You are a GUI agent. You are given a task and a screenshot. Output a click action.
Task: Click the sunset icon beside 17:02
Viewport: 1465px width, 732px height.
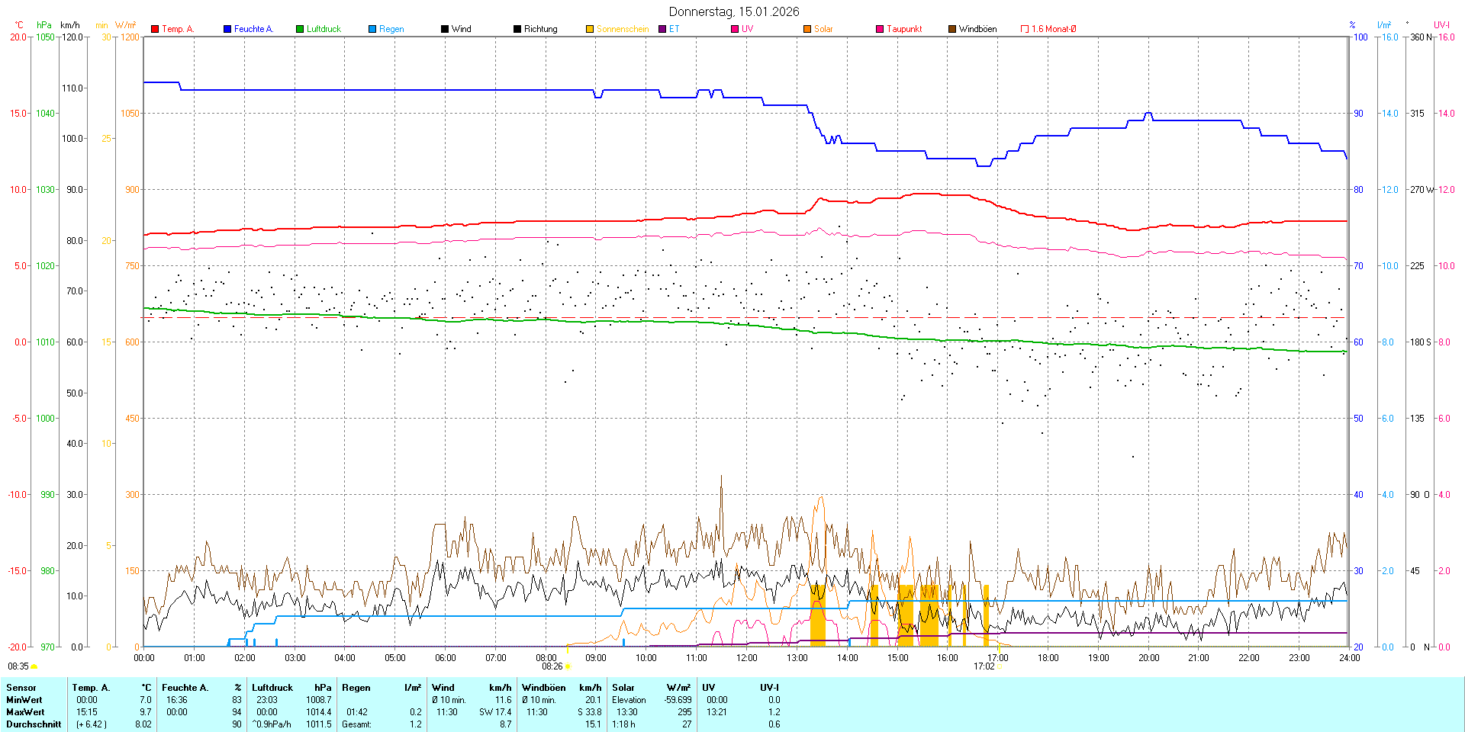point(1000,666)
